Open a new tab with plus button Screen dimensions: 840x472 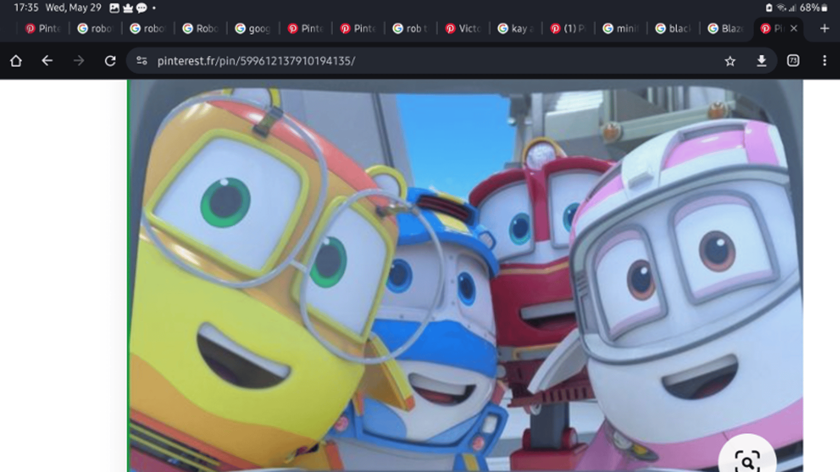pos(824,29)
